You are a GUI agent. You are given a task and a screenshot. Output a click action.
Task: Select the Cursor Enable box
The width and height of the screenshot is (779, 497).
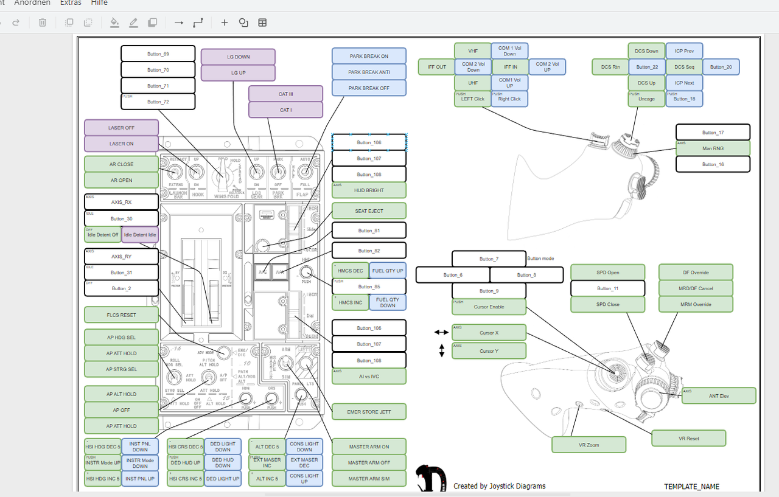(x=489, y=307)
